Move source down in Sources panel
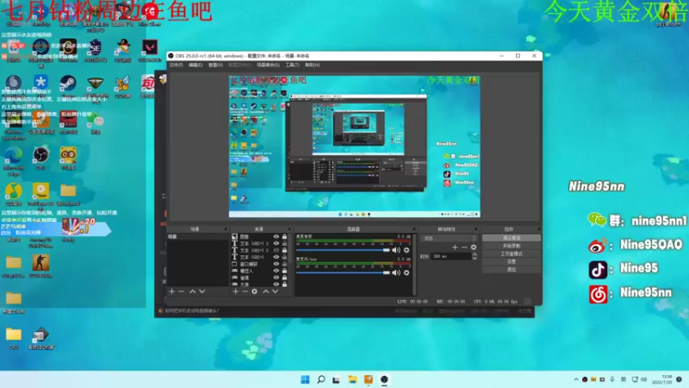This screenshot has width=689, height=388. coord(275,291)
